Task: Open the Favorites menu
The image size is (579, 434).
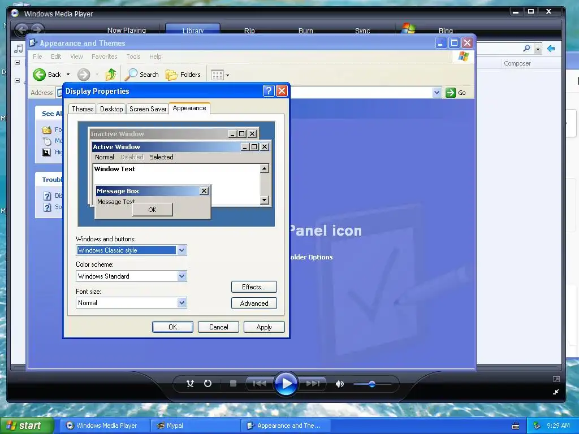Action: tap(104, 57)
